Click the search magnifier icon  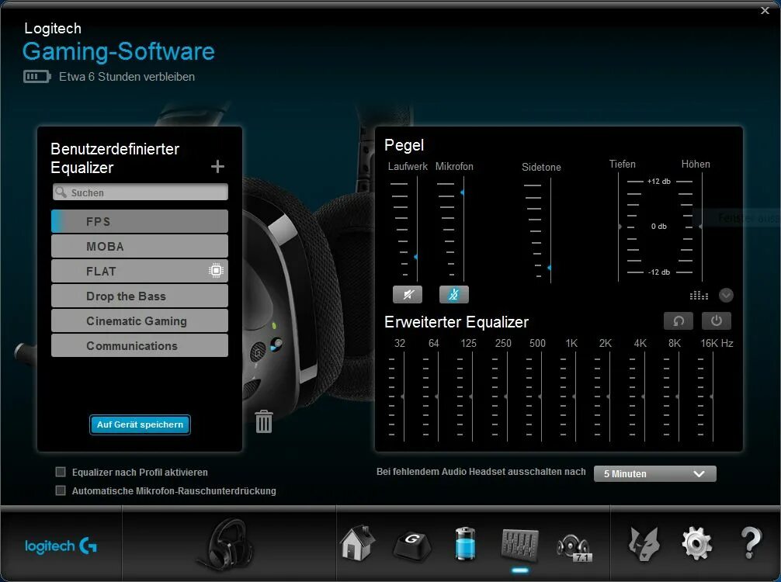61,192
